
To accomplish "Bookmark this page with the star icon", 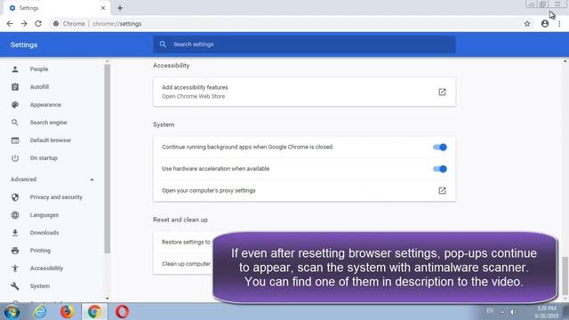I will [527, 24].
